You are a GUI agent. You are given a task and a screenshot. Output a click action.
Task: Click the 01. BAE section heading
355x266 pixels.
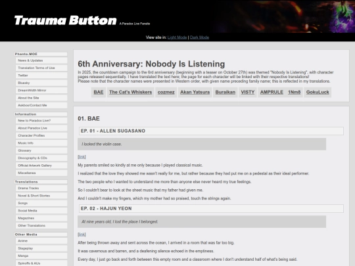click(89, 118)
